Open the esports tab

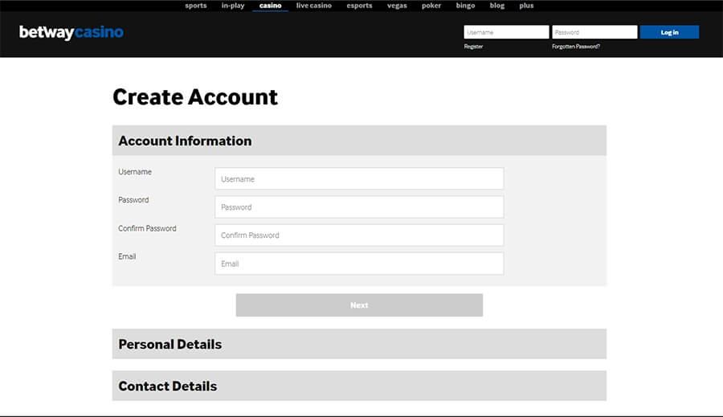[360, 6]
